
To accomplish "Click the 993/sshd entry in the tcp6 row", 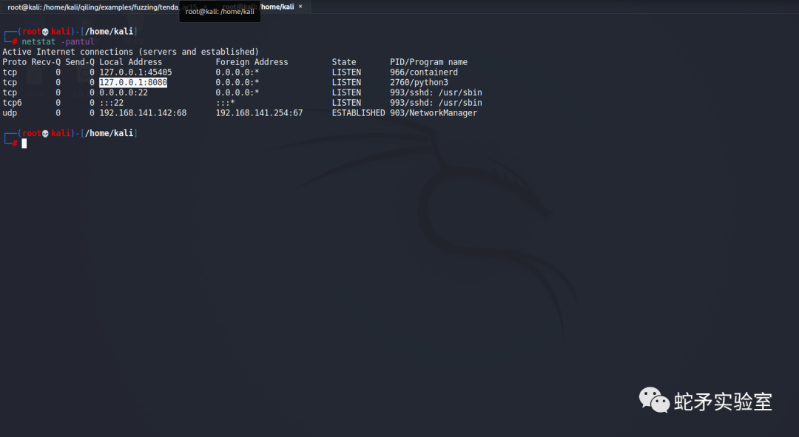I will click(x=436, y=103).
